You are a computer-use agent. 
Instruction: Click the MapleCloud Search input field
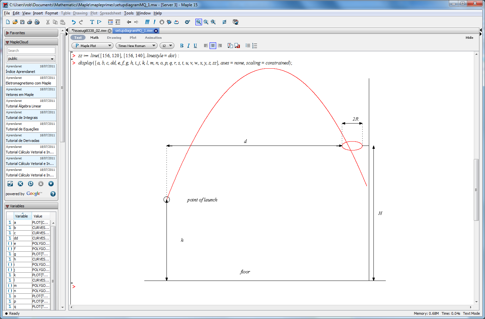click(31, 51)
